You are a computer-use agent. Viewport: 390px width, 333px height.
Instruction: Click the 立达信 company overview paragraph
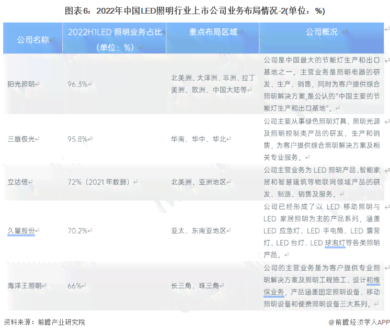click(322, 182)
